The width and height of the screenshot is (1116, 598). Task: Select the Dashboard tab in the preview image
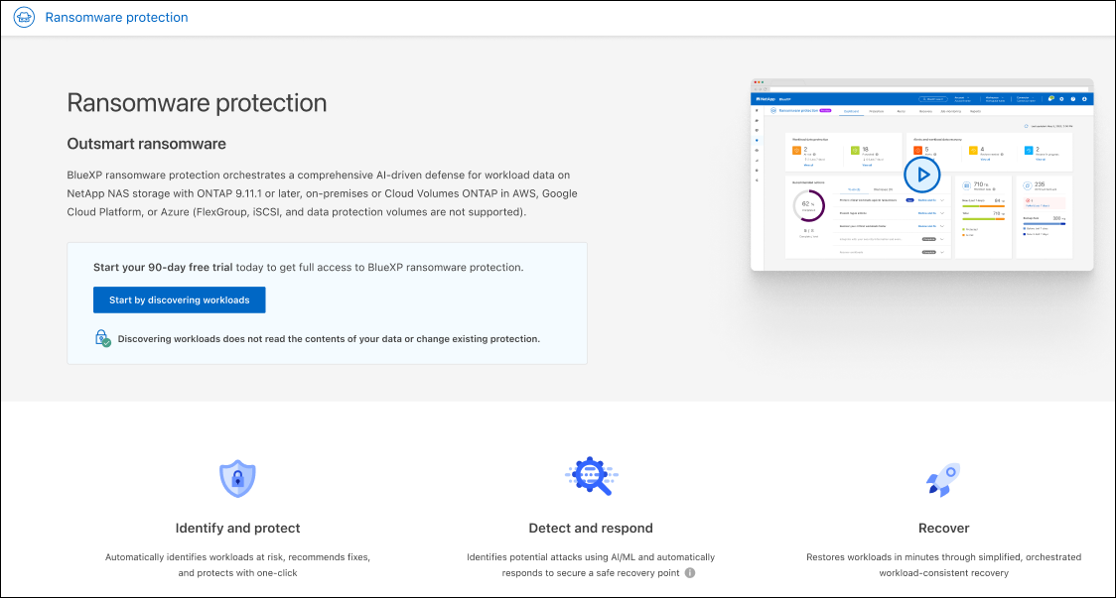click(x=851, y=111)
